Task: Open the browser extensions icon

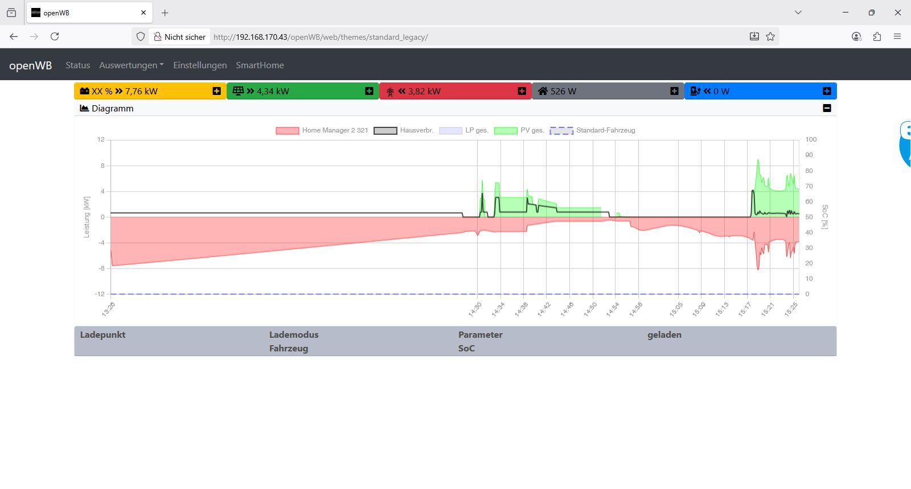Action: [877, 36]
